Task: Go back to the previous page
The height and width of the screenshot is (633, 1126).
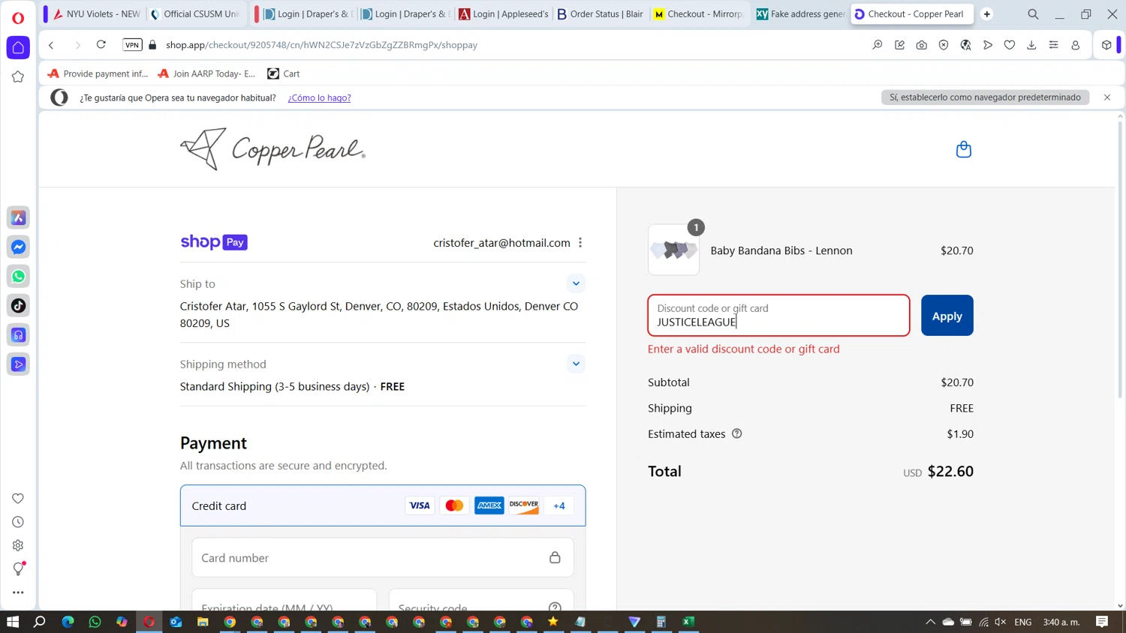Action: [x=51, y=45]
